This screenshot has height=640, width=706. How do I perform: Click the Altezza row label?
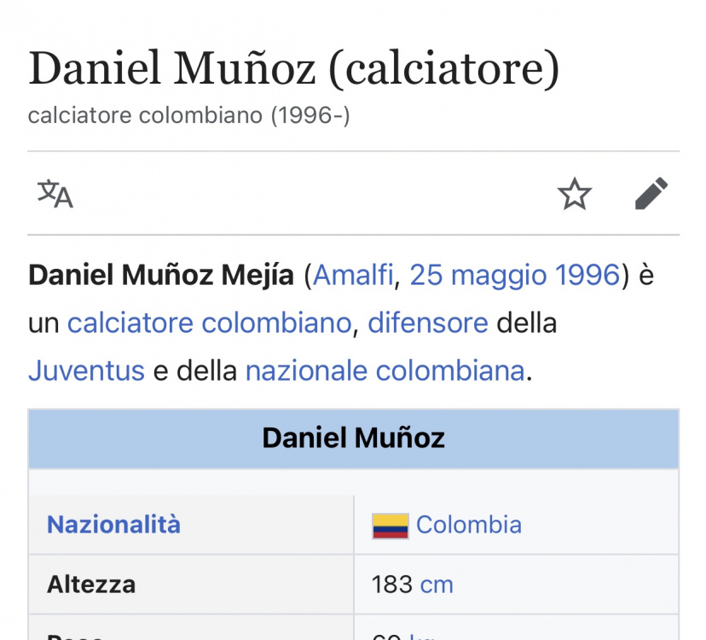pos(91,585)
